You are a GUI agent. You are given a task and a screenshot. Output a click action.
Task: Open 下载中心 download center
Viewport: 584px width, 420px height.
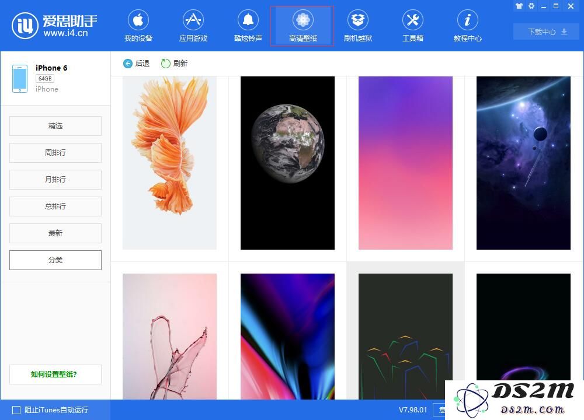click(x=546, y=32)
